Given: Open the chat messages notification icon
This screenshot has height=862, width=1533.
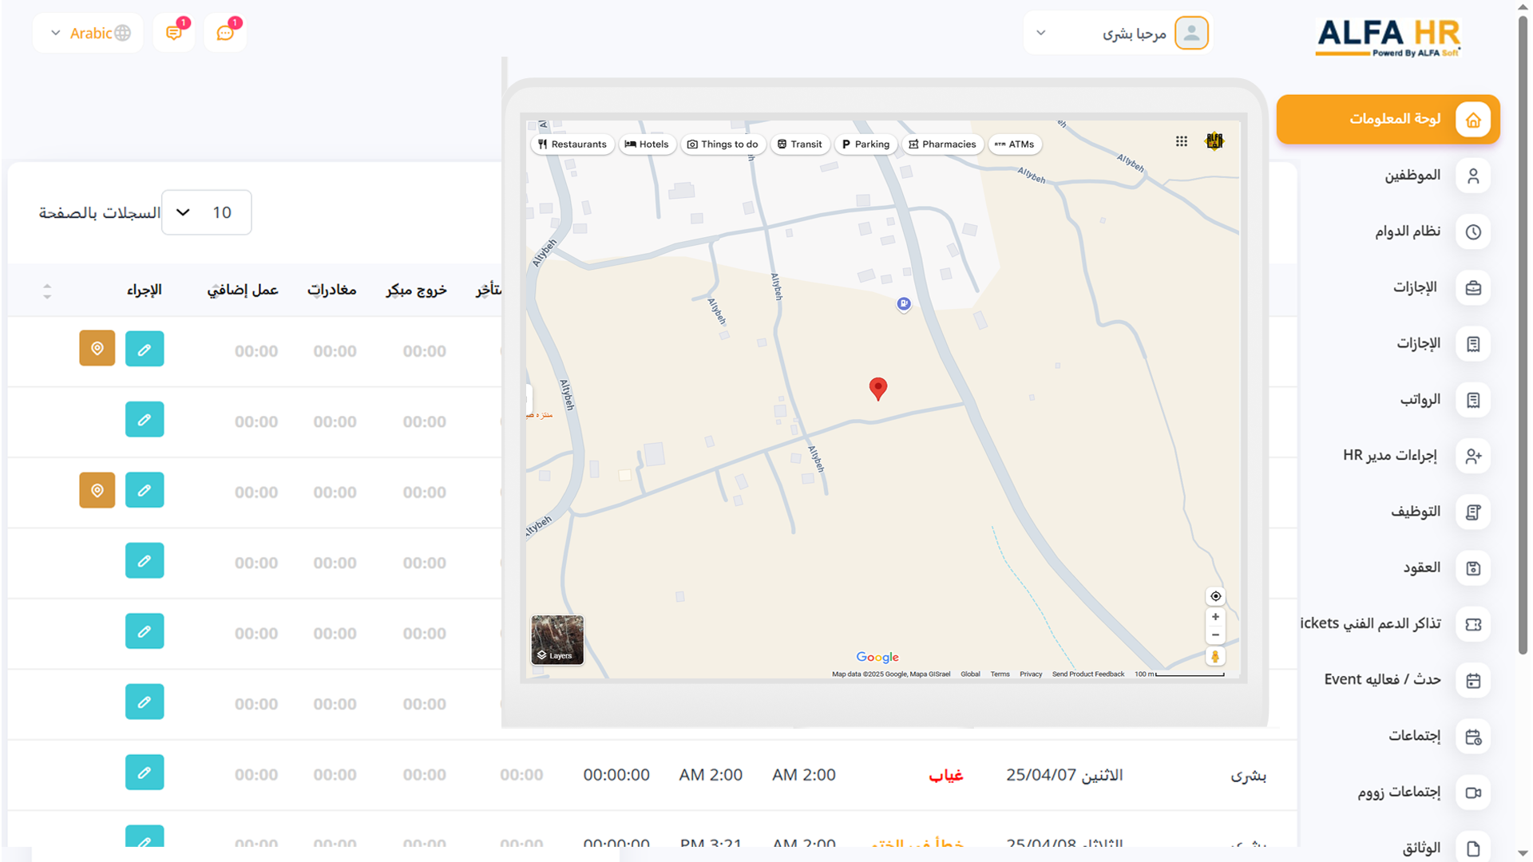Looking at the screenshot, I should (225, 33).
